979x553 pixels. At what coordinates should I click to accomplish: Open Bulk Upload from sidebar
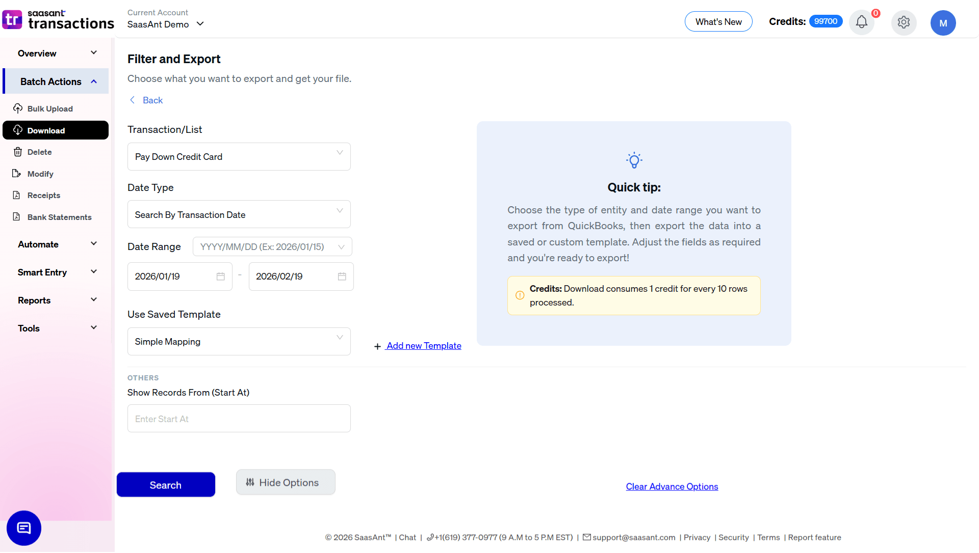click(x=50, y=108)
